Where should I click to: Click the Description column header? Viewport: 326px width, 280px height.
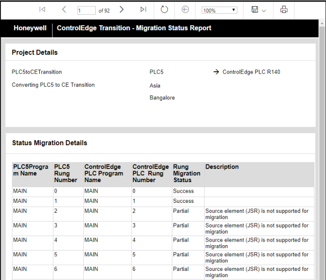[x=222, y=167]
